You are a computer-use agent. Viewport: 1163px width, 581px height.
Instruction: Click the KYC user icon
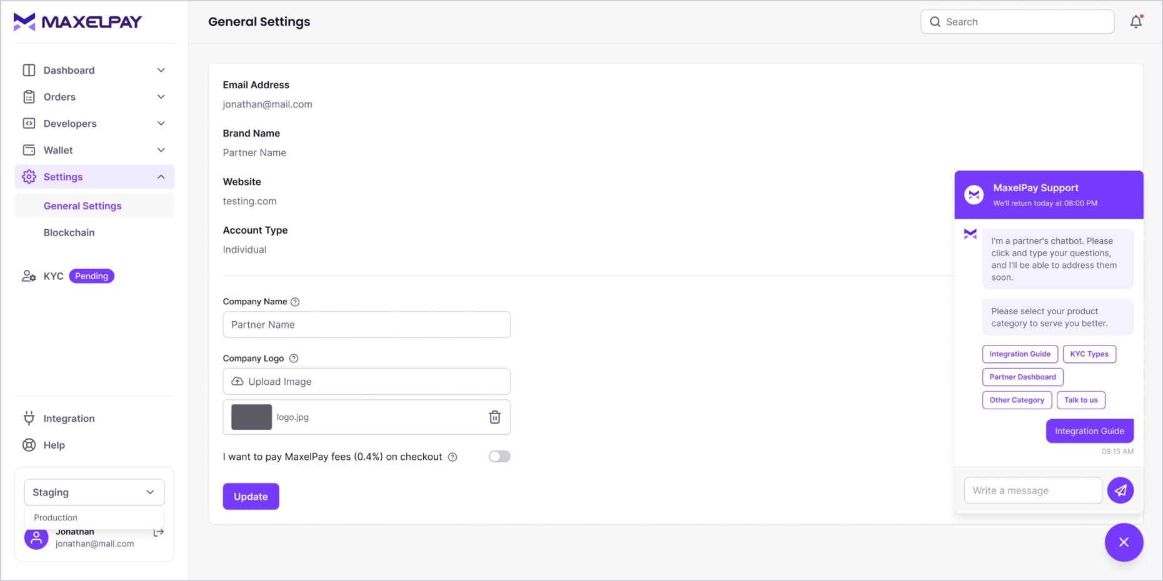pos(29,276)
